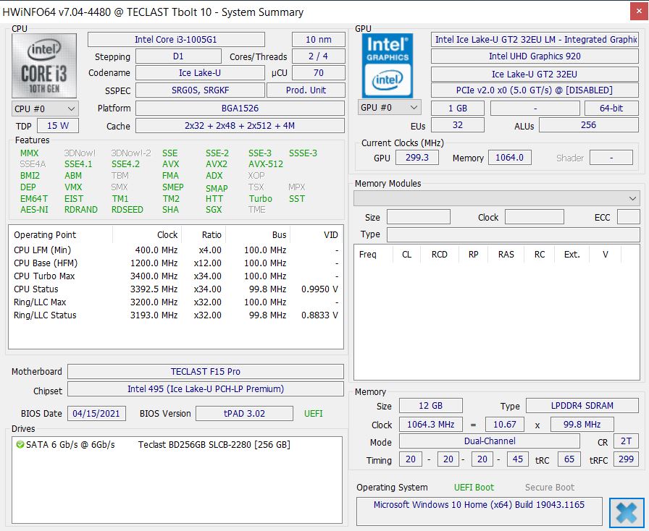The image size is (649, 531).
Task: Select the CPU Base (HFM) row
Action: click(x=176, y=263)
